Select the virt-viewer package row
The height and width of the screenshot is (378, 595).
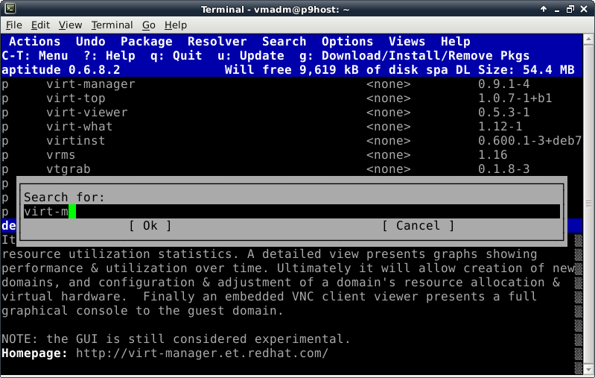86,113
